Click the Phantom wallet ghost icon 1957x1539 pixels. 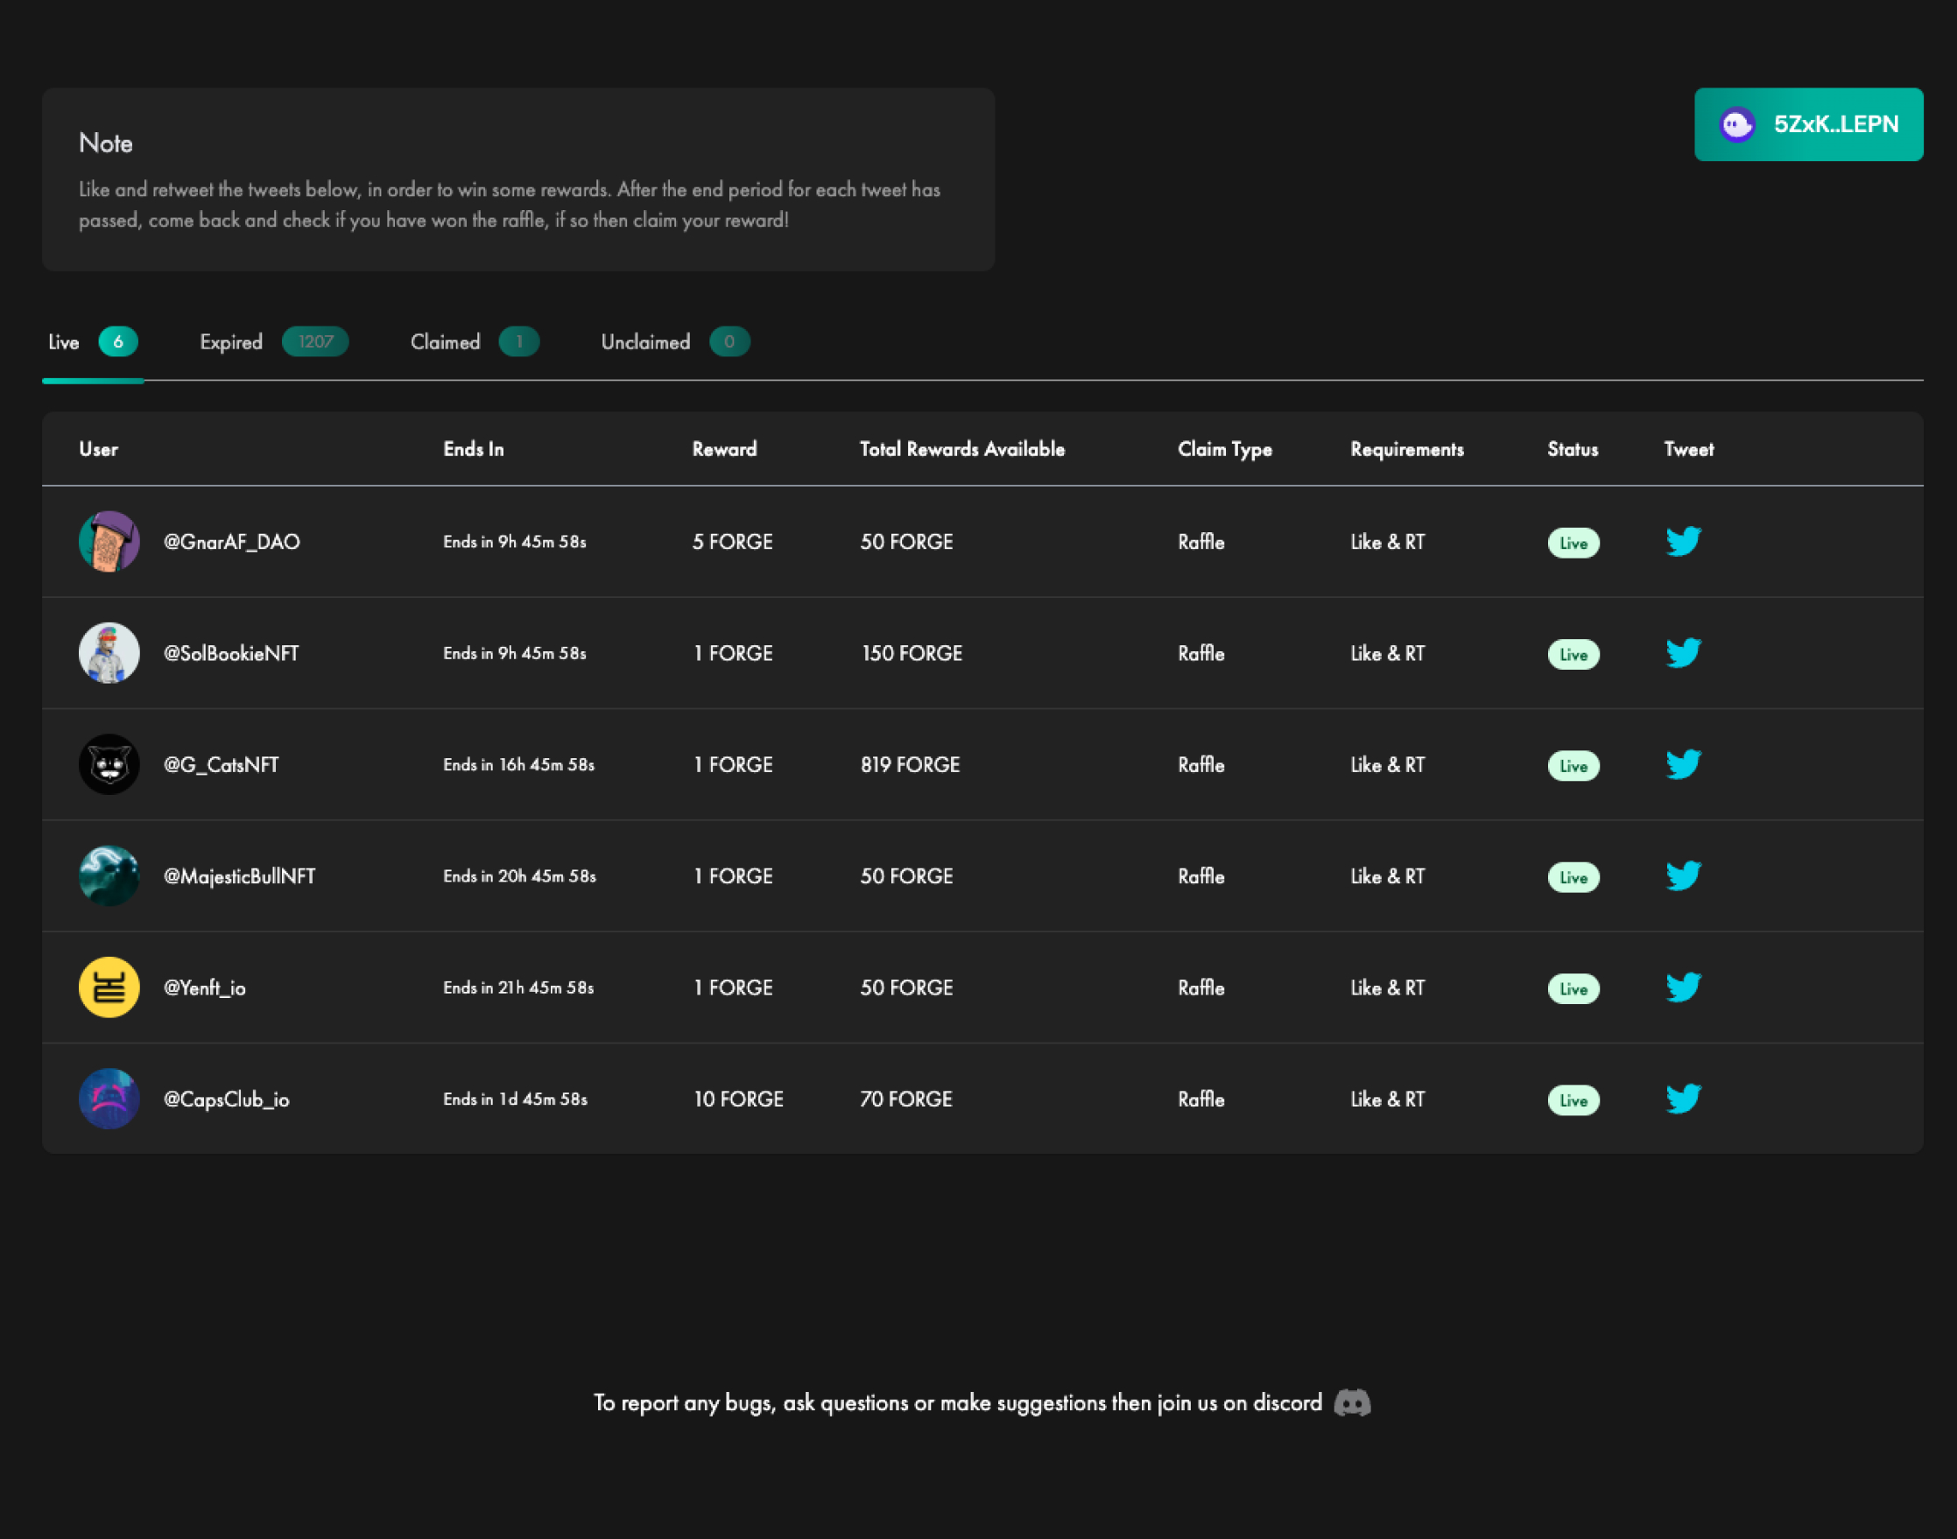(x=1738, y=124)
